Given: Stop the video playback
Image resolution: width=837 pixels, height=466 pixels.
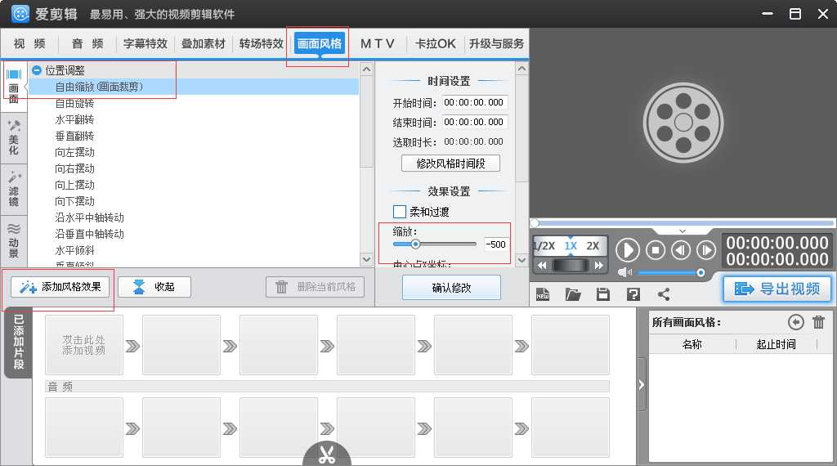Looking at the screenshot, I should 656,250.
